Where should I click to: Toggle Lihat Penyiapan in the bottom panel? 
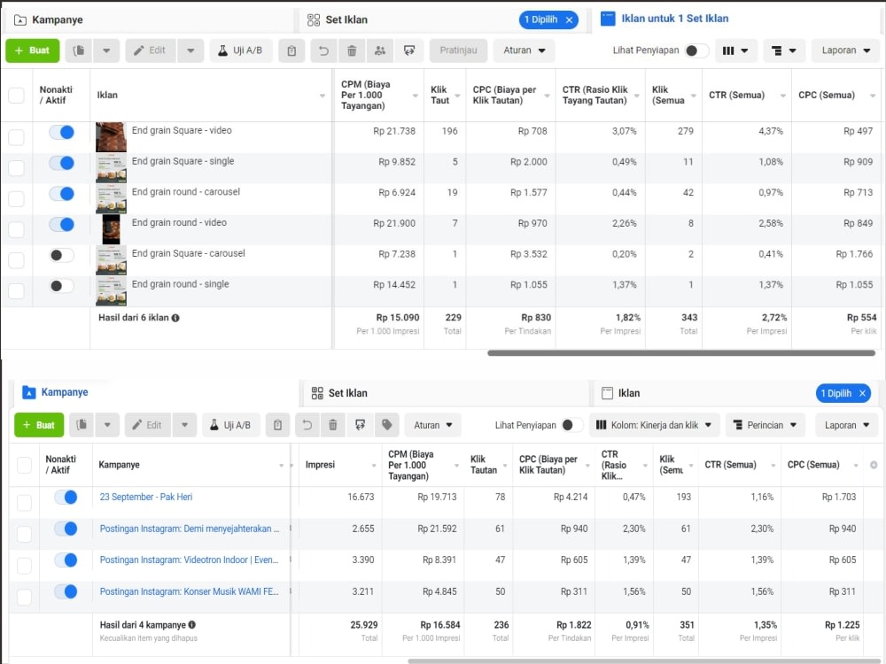pyautogui.click(x=571, y=425)
